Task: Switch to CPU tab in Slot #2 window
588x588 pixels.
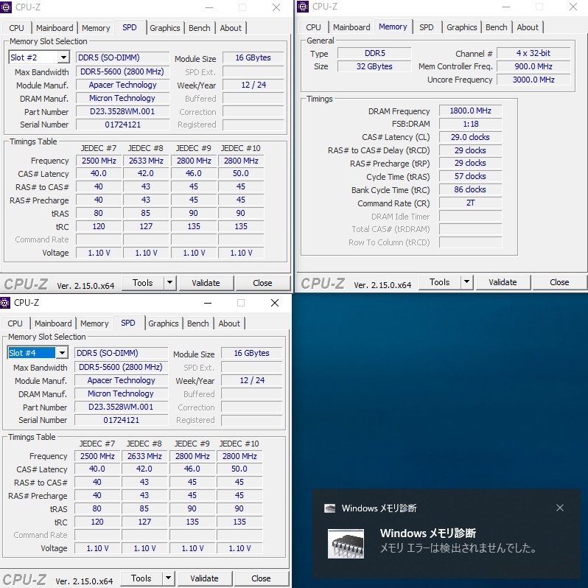Action: pos(16,28)
